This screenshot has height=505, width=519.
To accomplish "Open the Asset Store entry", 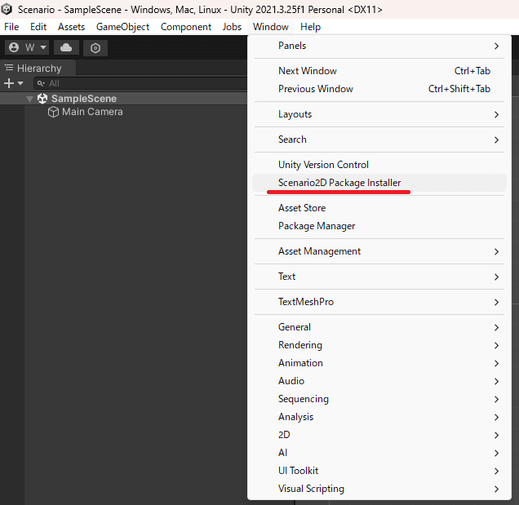I will click(x=379, y=208).
